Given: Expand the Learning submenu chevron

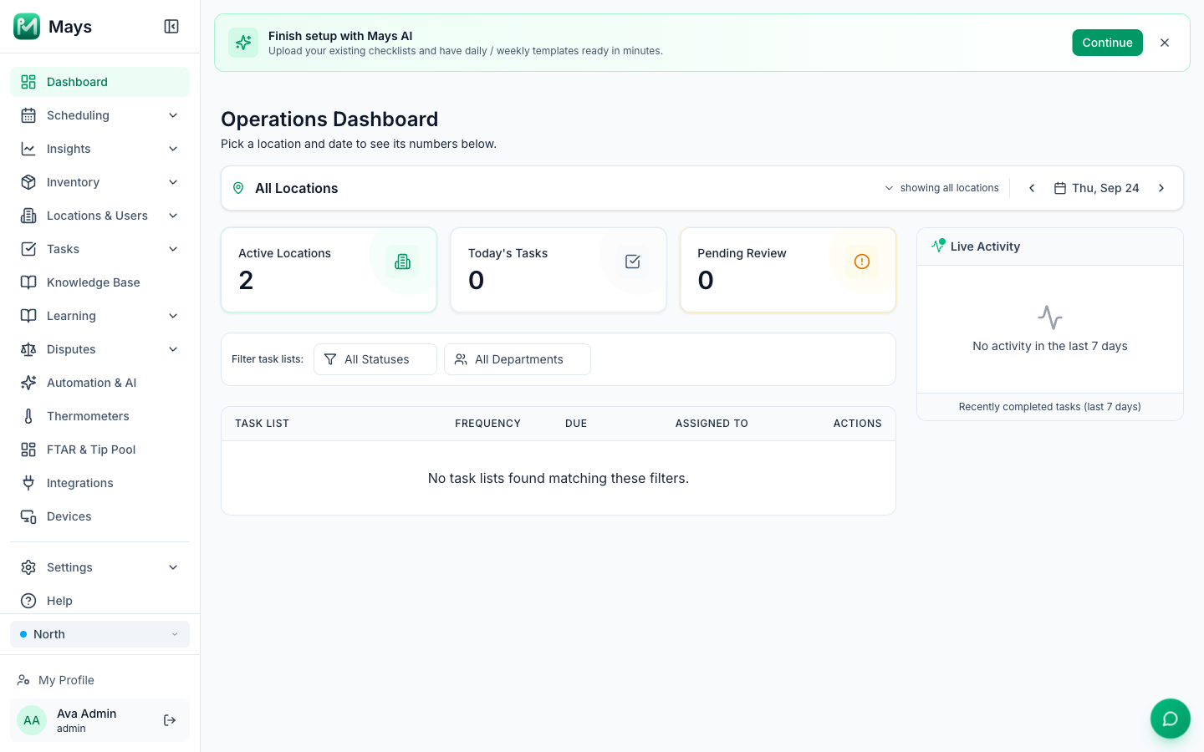Looking at the screenshot, I should (x=173, y=316).
